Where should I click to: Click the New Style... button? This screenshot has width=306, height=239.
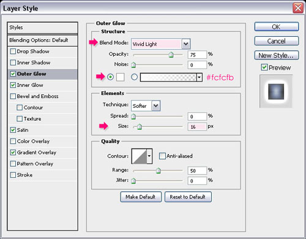[277, 55]
